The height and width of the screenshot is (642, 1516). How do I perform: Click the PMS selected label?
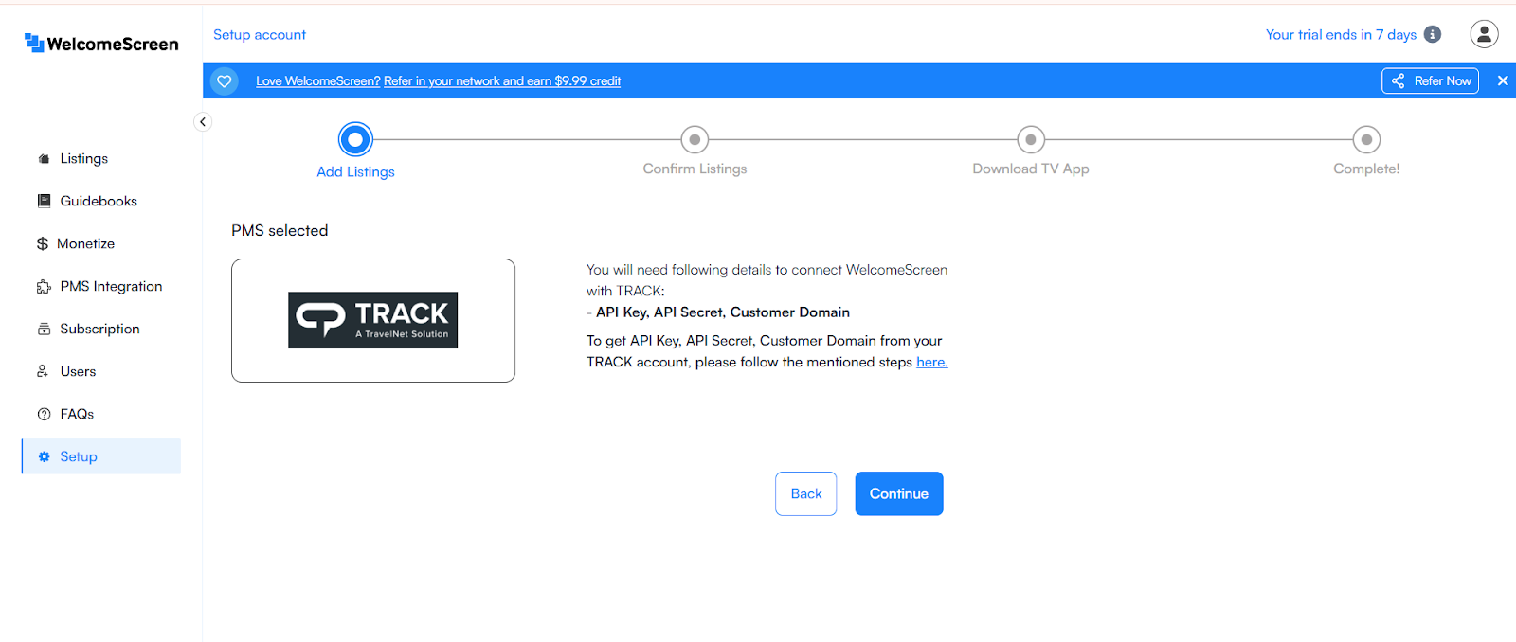pos(280,230)
